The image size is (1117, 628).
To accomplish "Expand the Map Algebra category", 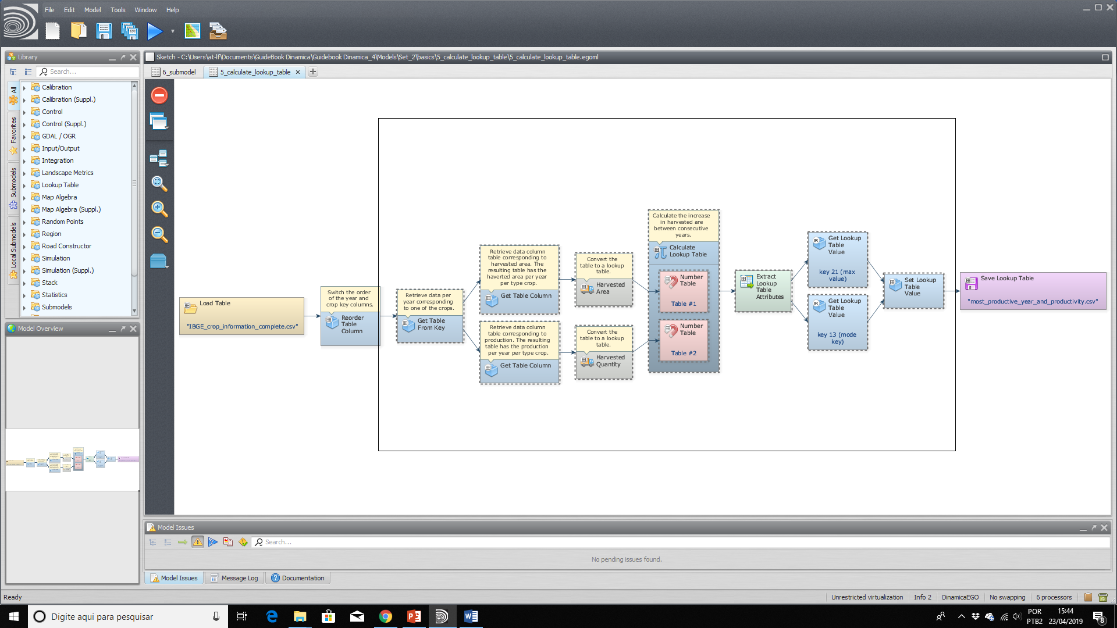I will (x=24, y=198).
